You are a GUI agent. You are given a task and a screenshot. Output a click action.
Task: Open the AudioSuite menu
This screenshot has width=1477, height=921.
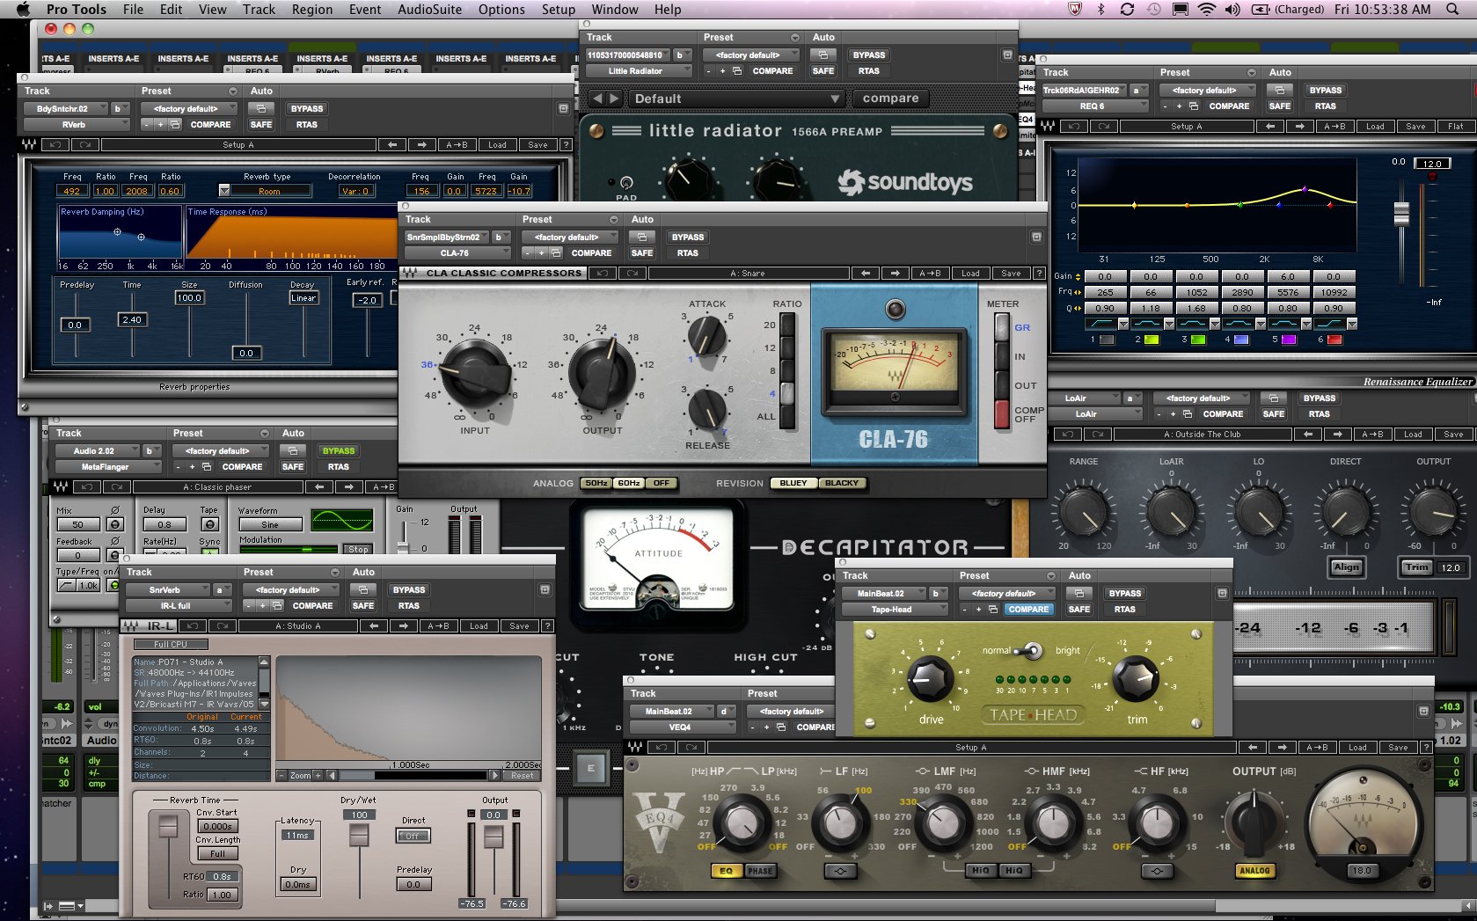[x=429, y=9]
